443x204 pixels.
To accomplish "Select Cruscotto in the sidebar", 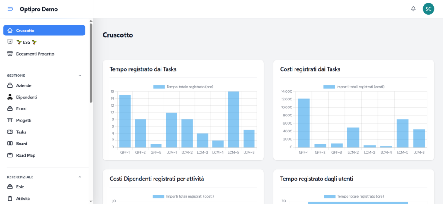I will click(x=44, y=31).
